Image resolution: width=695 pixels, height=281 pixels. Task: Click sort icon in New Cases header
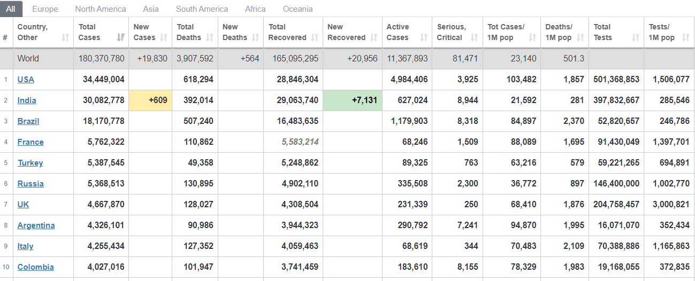pyautogui.click(x=164, y=37)
